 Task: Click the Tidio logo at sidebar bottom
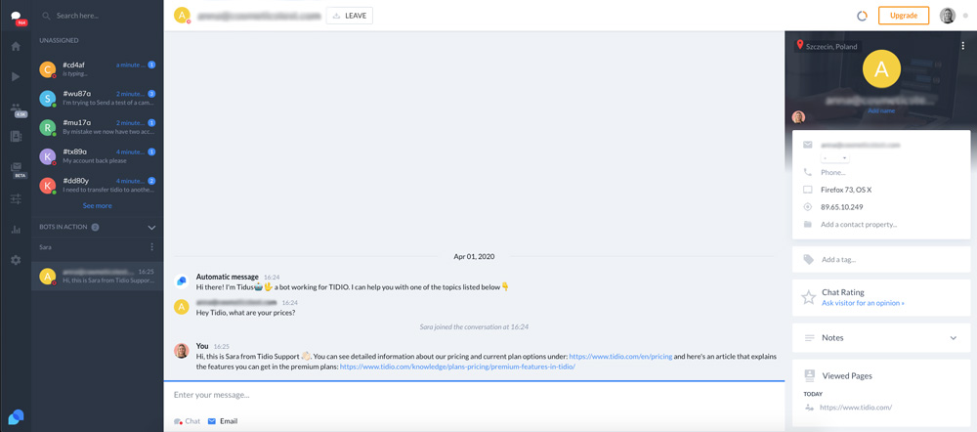16,417
